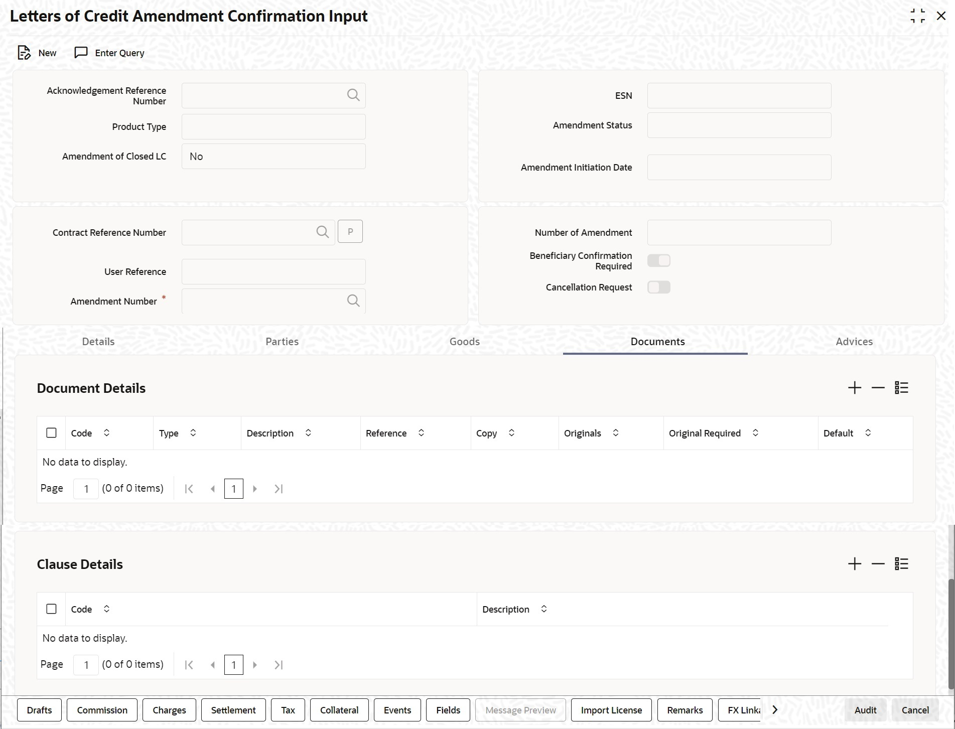The width and height of the screenshot is (955, 729).
Task: Go to previous page of Clause Details
Action: point(213,665)
